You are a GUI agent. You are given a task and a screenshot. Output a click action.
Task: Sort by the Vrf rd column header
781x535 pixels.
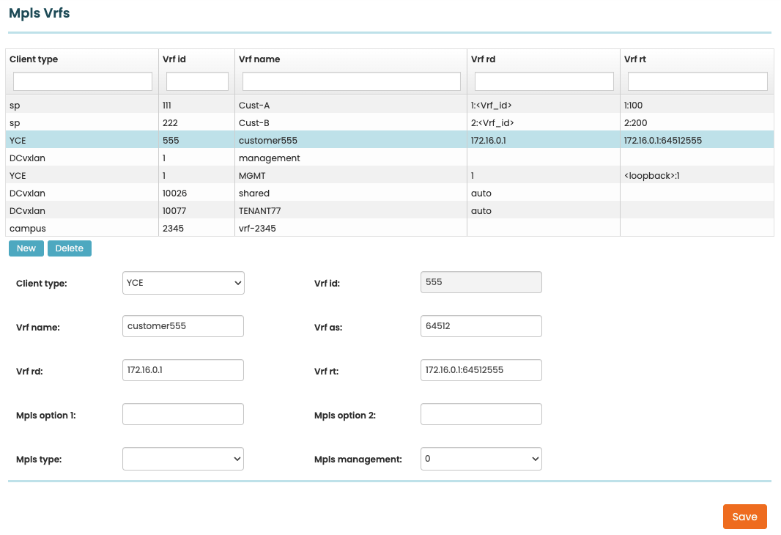click(x=484, y=59)
